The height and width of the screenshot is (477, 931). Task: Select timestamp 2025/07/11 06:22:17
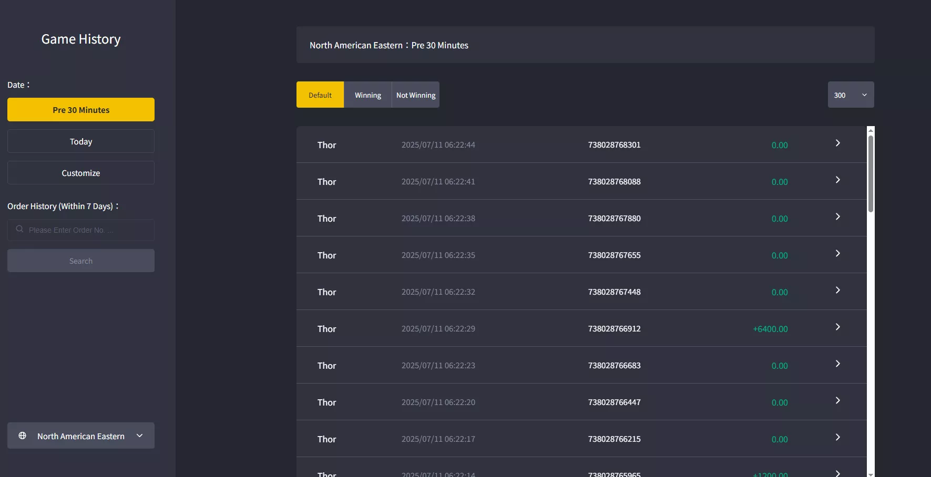[x=438, y=439]
